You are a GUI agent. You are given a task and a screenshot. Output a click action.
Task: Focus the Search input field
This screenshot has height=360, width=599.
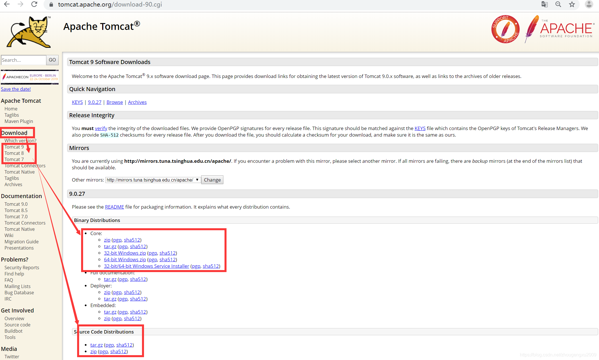pyautogui.click(x=24, y=60)
